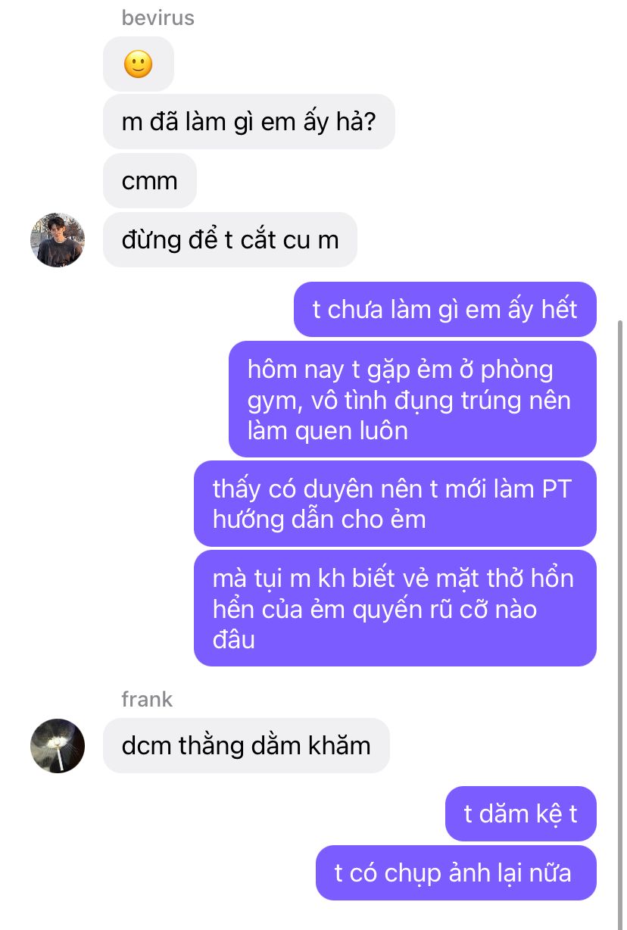Select the message starting 'mà tụi m kh biết'
627x930 pixels.
click(x=395, y=608)
